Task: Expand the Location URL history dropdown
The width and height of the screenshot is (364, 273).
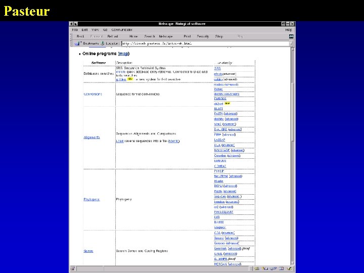Action: tap(291, 43)
